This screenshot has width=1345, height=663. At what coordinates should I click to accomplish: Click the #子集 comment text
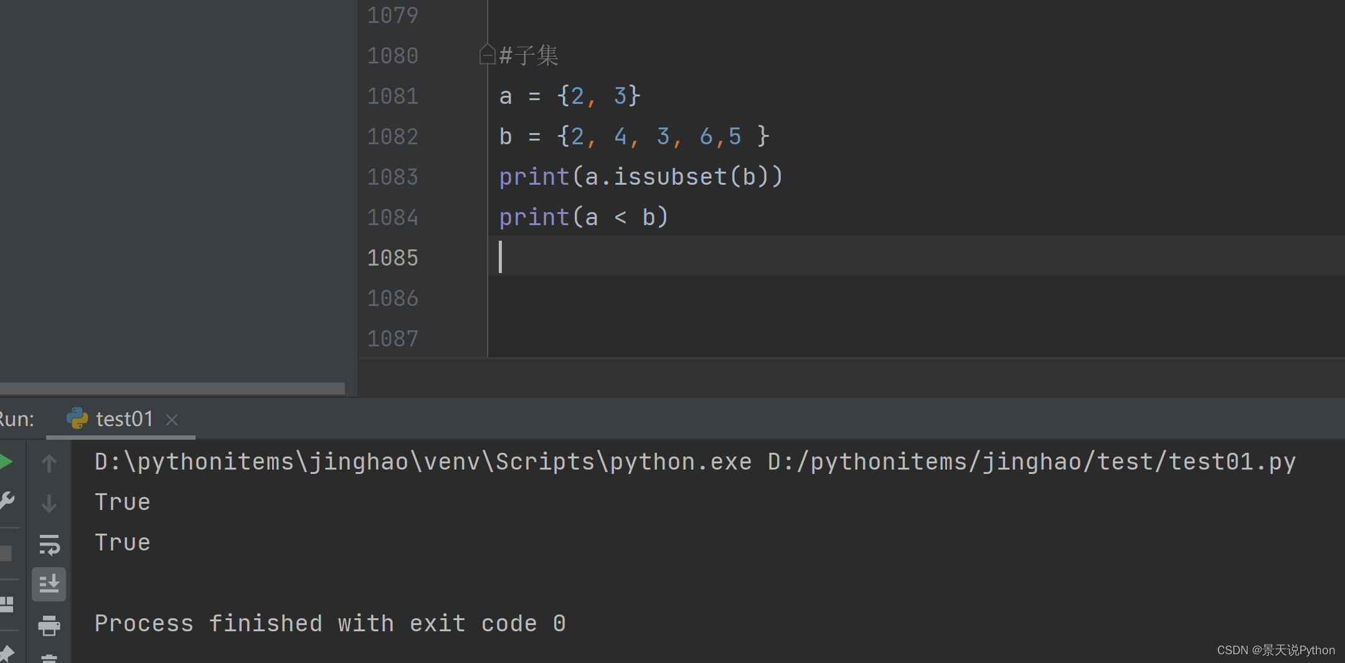pyautogui.click(x=529, y=56)
